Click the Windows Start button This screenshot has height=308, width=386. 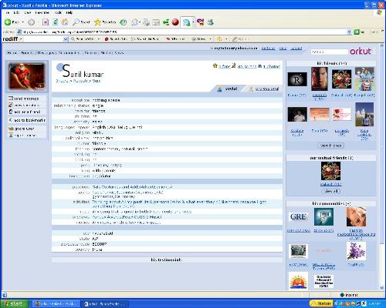(15, 304)
